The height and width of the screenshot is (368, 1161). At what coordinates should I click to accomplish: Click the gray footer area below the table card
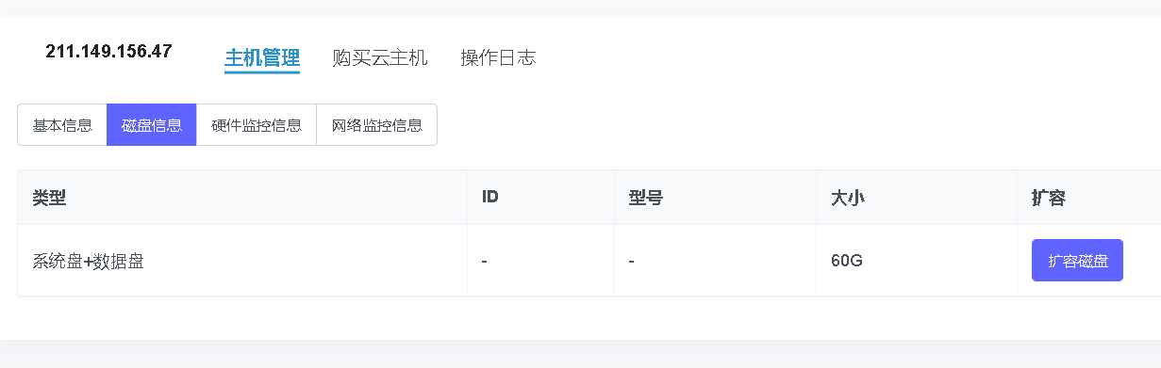[580, 354]
